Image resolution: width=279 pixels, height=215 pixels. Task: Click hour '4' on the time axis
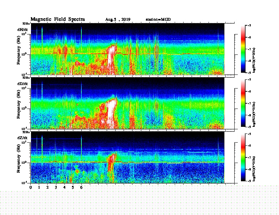coord(64,187)
